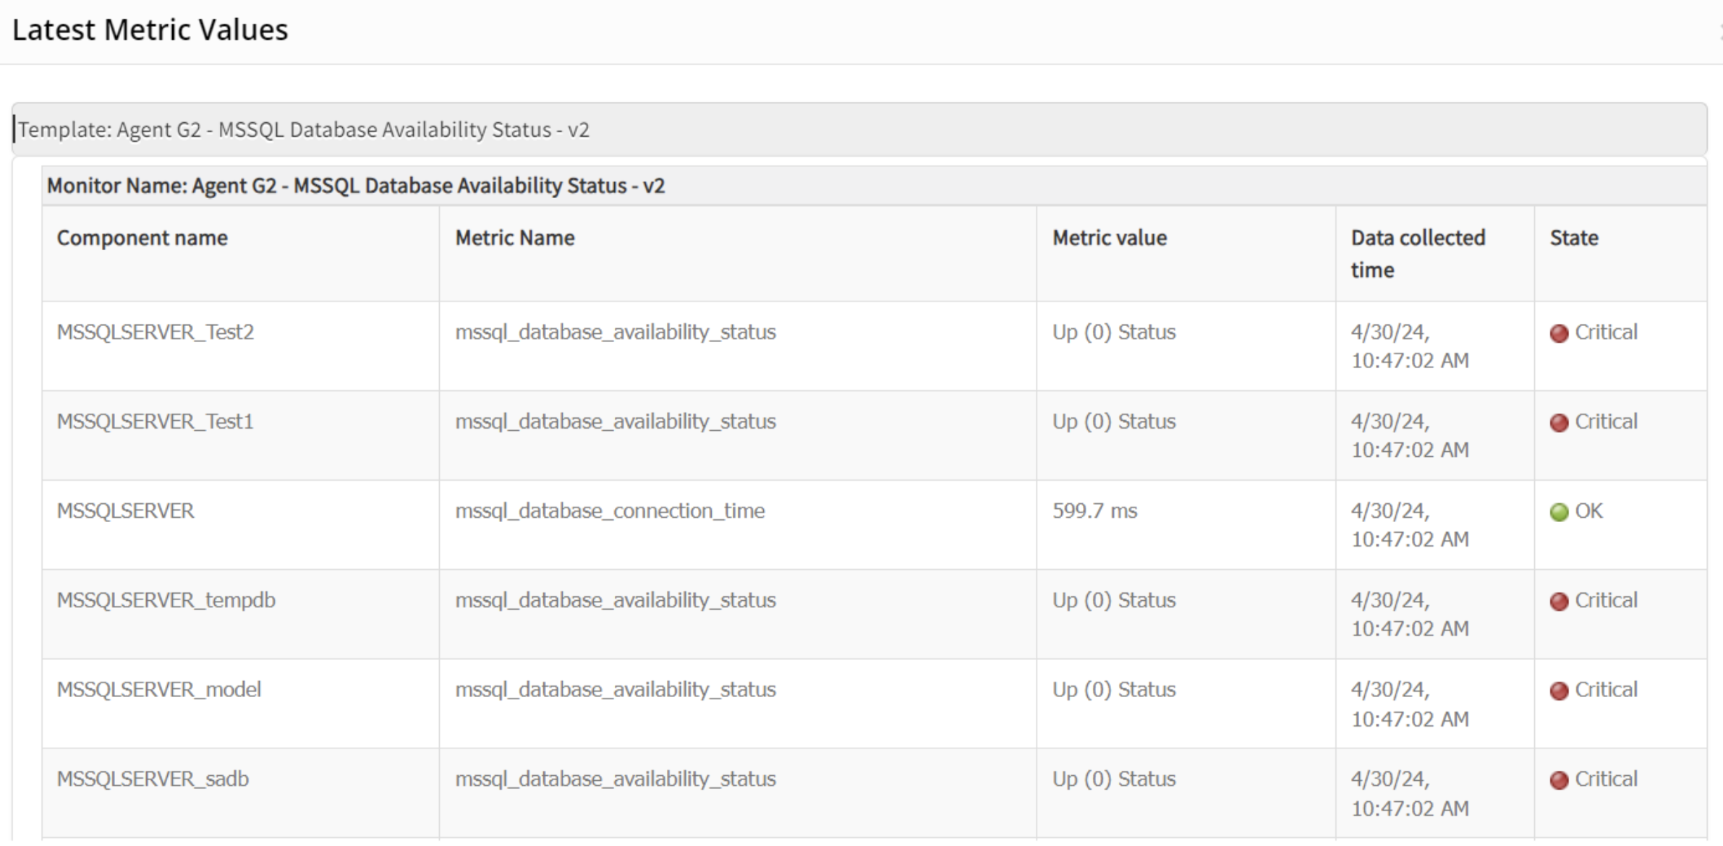Screen dimensions: 1723x846
Task: Click the State column header
Action: [x=1574, y=238]
